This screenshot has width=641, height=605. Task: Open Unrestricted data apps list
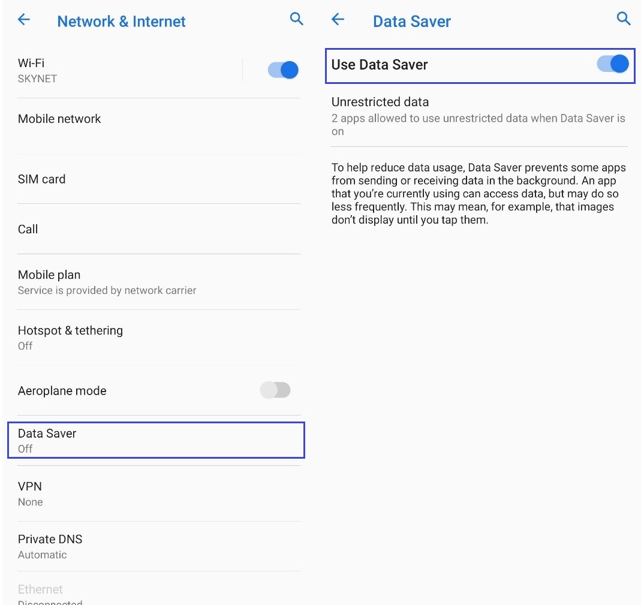point(479,116)
